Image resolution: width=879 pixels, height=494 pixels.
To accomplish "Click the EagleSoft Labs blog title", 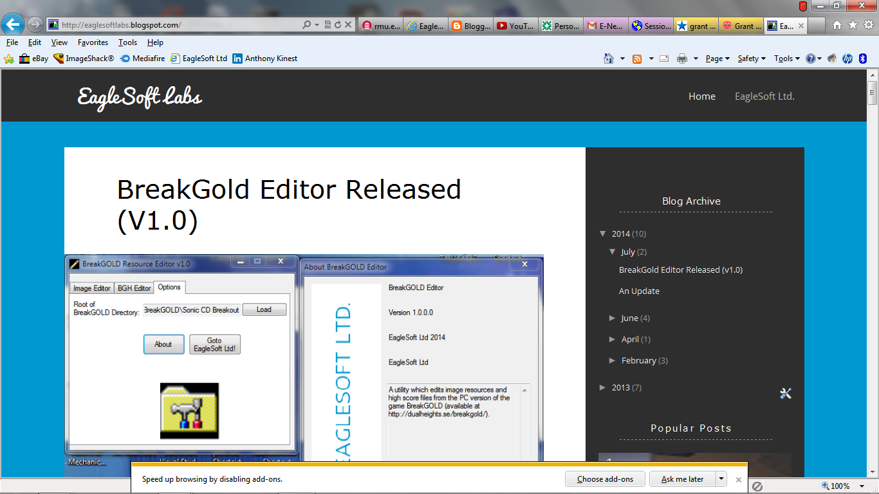I will (140, 97).
